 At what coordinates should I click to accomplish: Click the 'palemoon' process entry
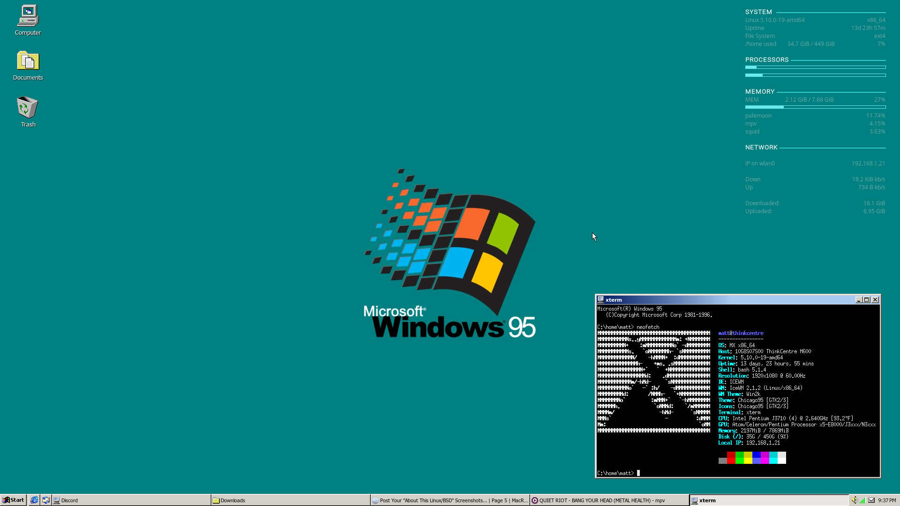click(815, 116)
